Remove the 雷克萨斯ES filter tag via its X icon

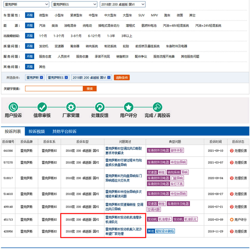tap(66, 77)
